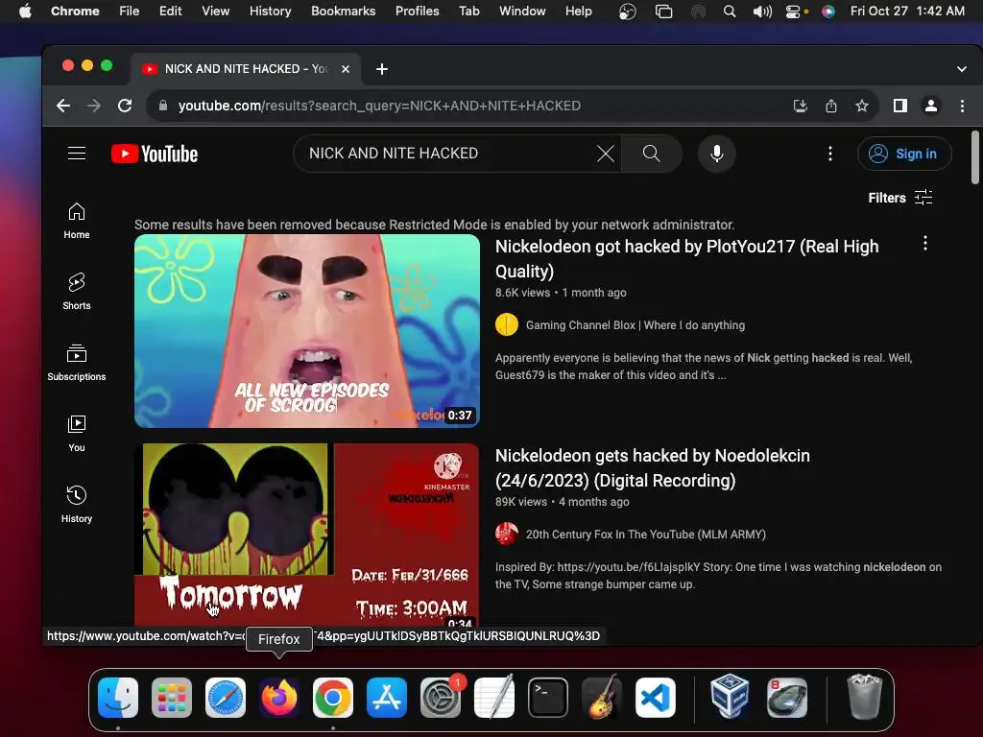Open GarageBand from the Dock
This screenshot has width=983, height=737.
coord(602,698)
